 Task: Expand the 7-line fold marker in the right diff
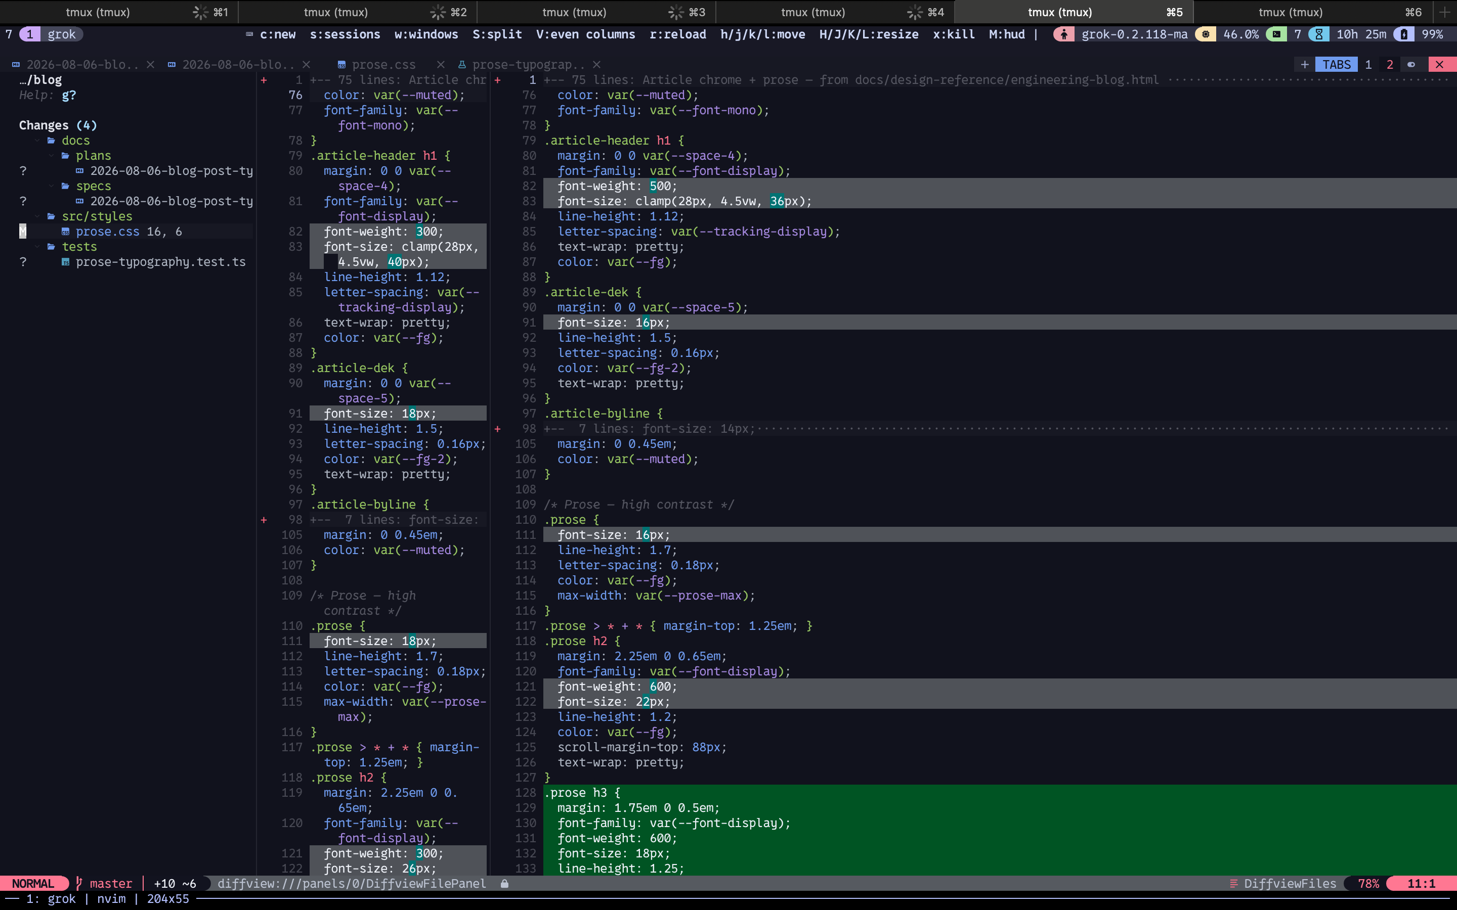[x=497, y=429]
